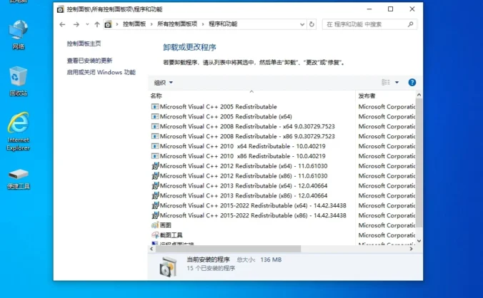Open 便捷工具 desktop drive icon
Viewport: 483px width, 298px height.
point(19,179)
